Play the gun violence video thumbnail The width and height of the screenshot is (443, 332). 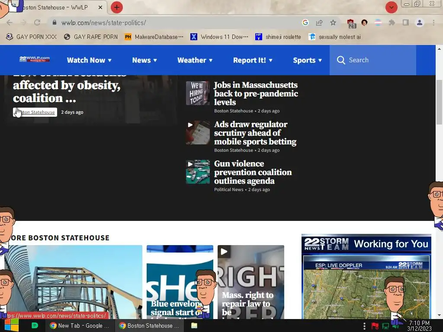tap(198, 172)
